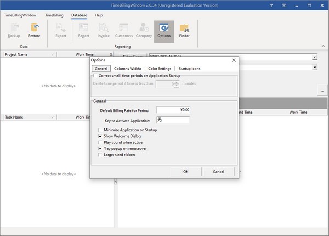Click the Options ribbon button
This screenshot has width=329, height=236.
pos(163,30)
